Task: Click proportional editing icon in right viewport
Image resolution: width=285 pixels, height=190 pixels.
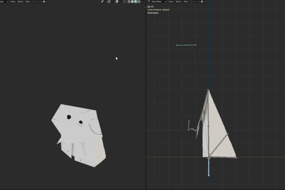Action: 201,1
